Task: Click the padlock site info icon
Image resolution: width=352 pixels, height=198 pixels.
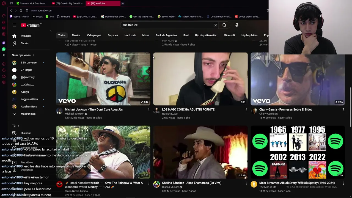Action: [27, 10]
